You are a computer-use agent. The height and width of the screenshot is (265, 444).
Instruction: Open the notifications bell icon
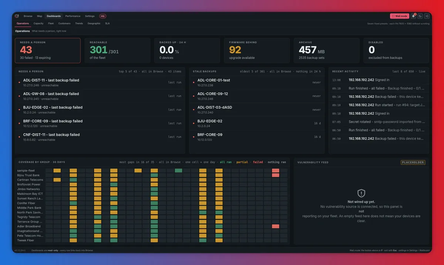413,16
